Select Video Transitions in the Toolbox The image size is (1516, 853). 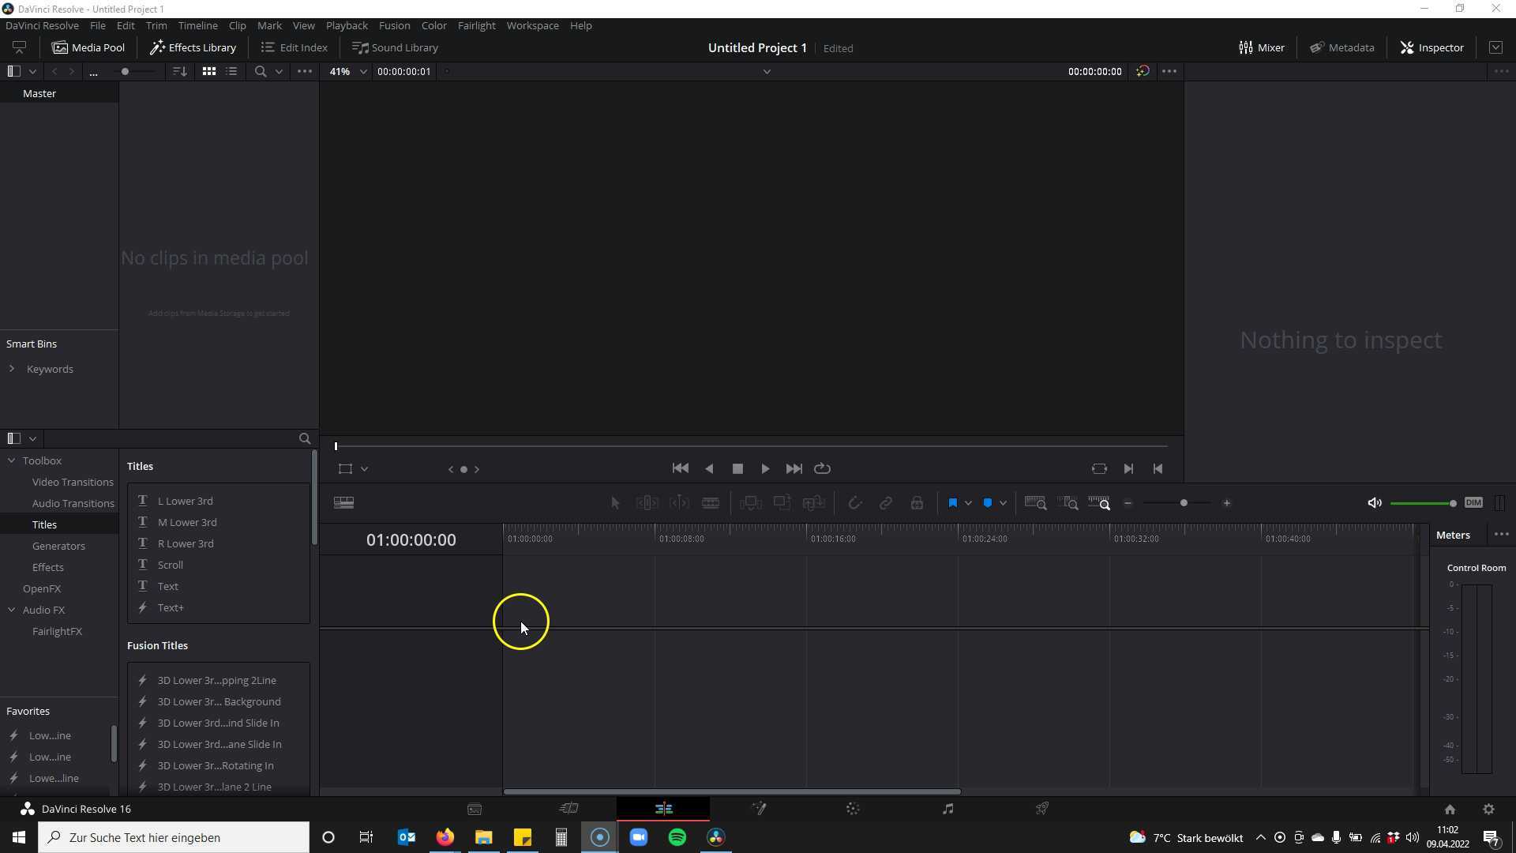pyautogui.click(x=73, y=482)
